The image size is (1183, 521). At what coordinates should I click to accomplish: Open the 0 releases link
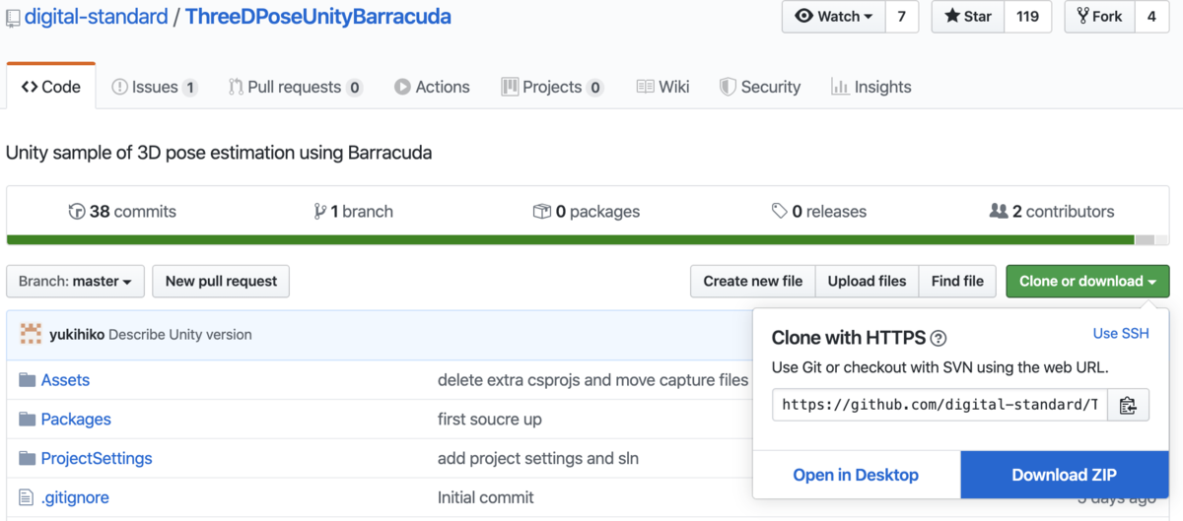818,211
